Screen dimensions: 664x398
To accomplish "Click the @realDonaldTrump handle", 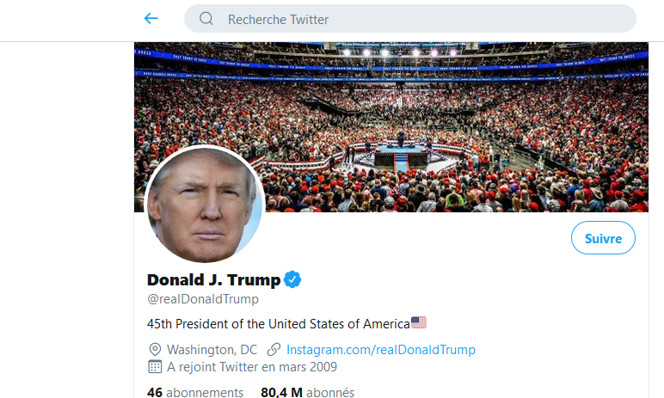I will [203, 299].
